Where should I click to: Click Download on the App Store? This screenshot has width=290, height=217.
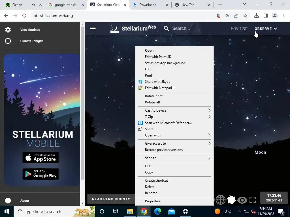[41, 158]
